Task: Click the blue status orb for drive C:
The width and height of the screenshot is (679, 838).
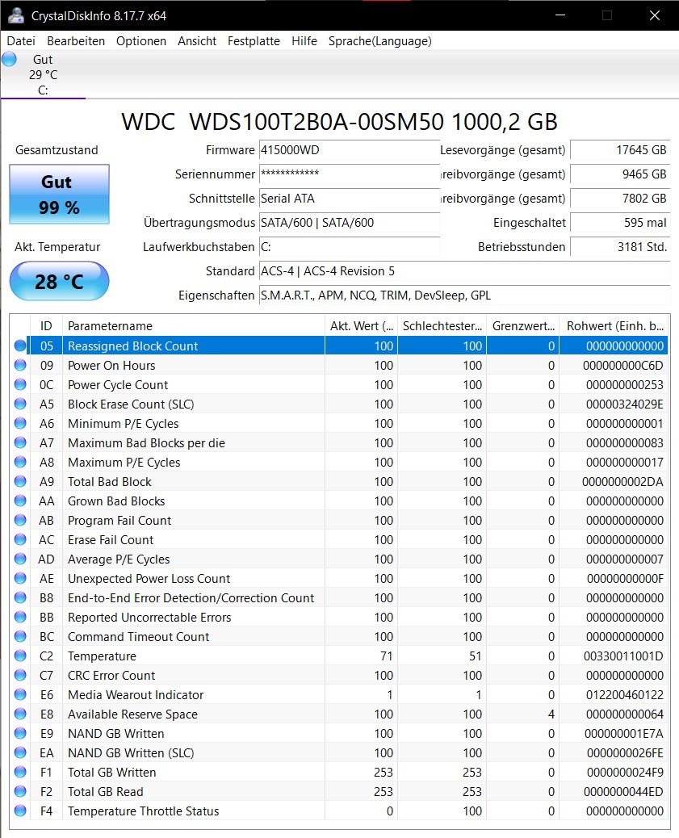Action: click(9, 59)
